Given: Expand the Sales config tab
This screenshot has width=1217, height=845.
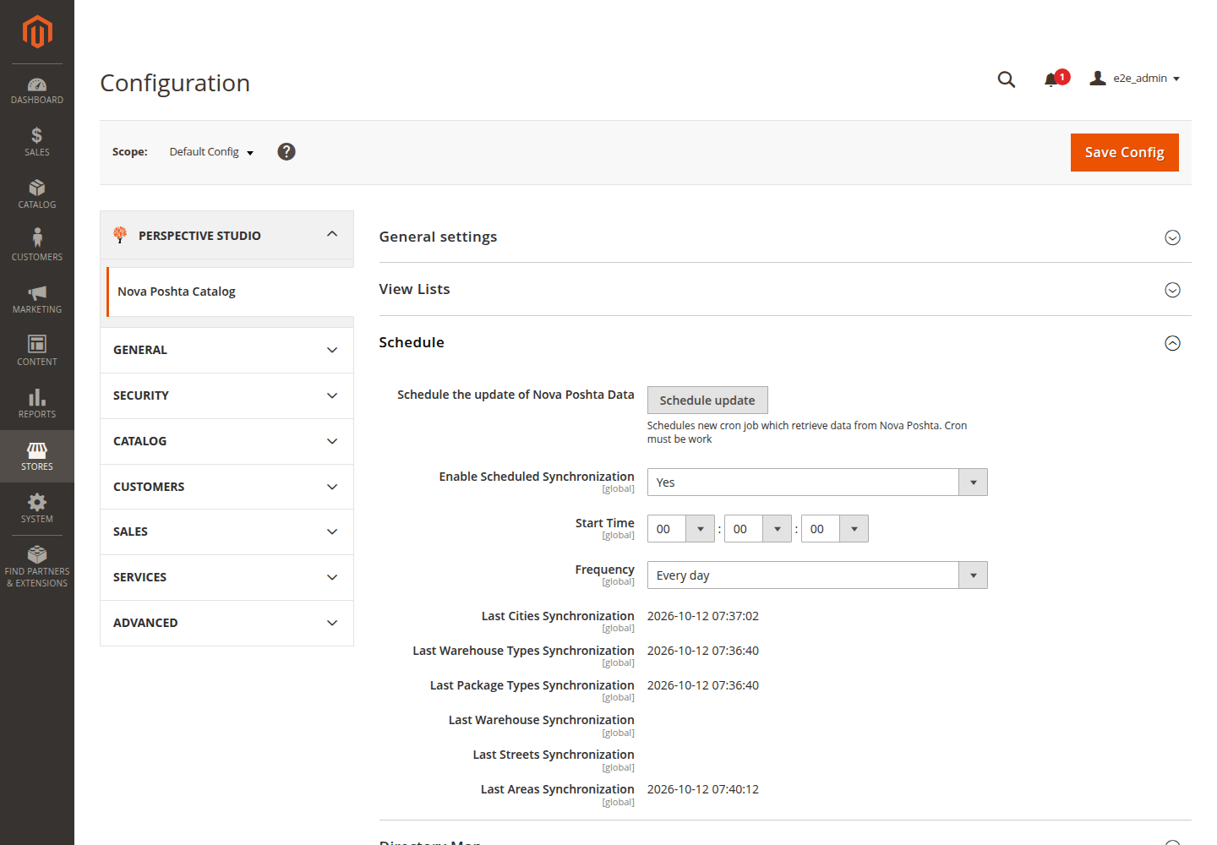Looking at the screenshot, I should pos(226,532).
